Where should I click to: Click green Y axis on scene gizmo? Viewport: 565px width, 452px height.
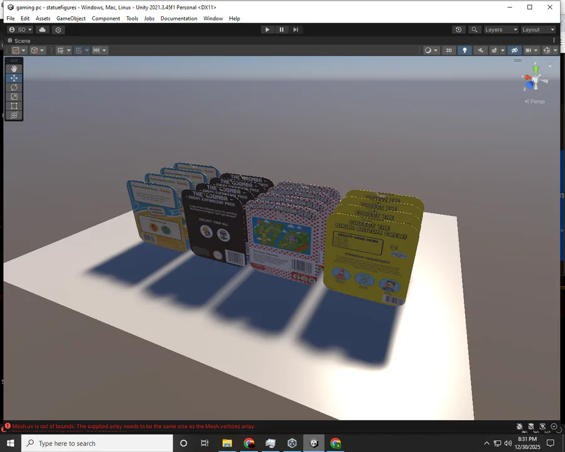click(536, 70)
